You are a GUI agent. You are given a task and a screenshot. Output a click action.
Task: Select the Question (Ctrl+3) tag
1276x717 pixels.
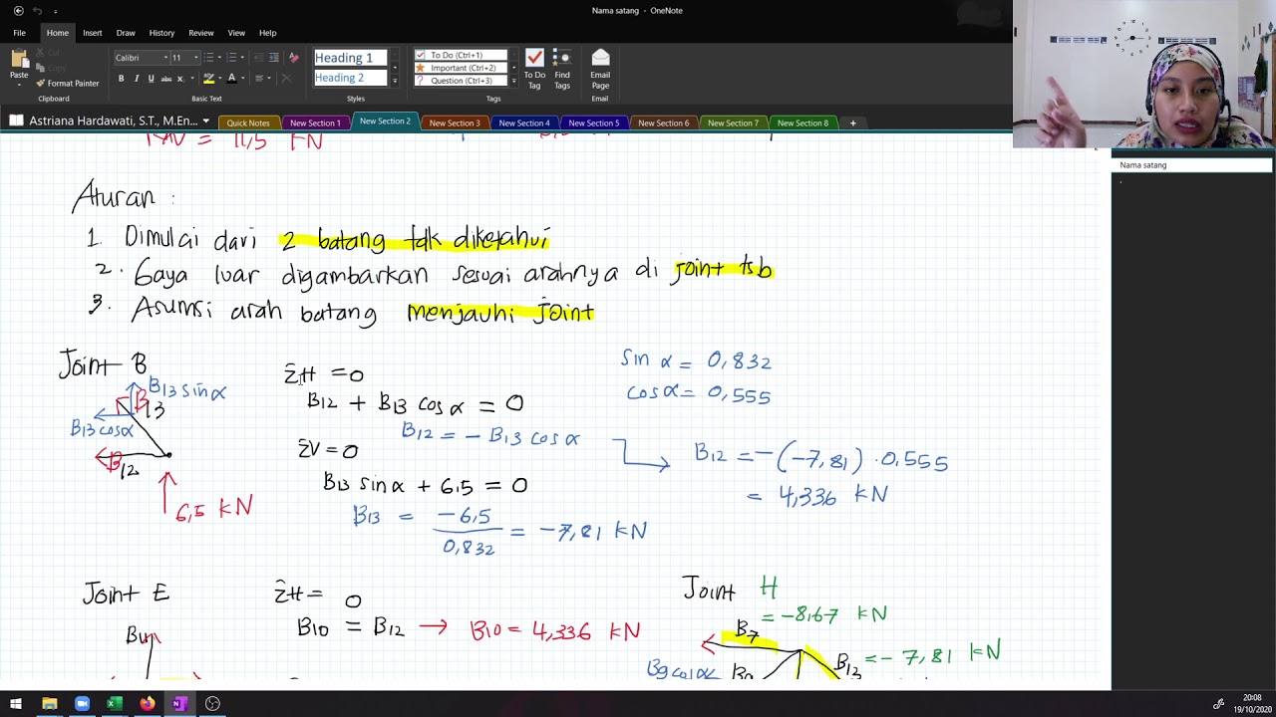[461, 81]
